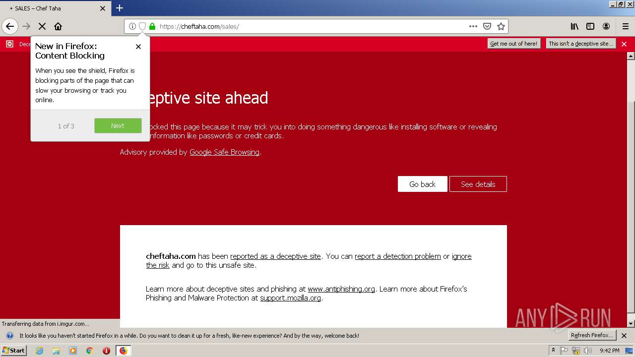635x357 pixels.
Task: Click the red blocked-site icon in notification bar
Action: (x=9, y=44)
